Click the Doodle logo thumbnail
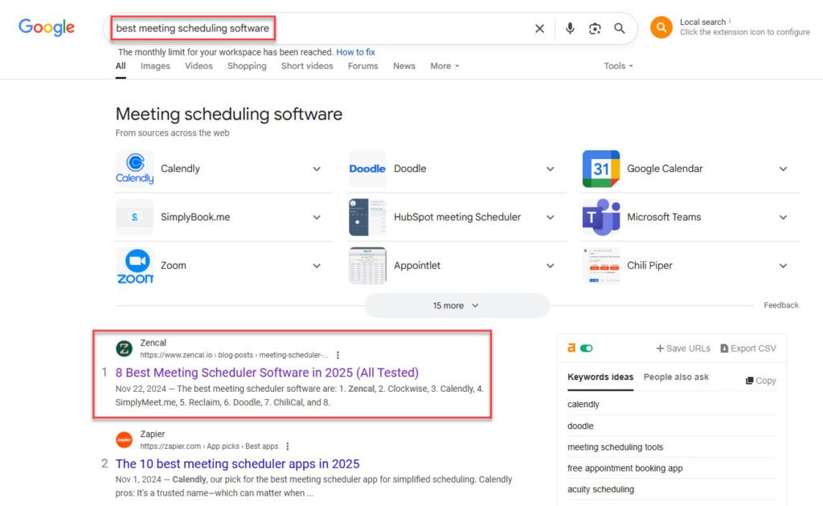Image resolution: width=823 pixels, height=506 pixels. pyautogui.click(x=367, y=169)
